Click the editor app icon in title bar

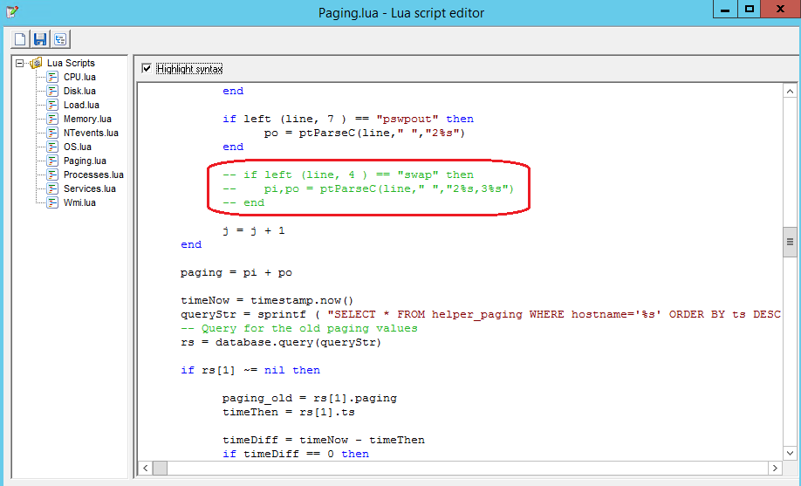tap(11, 10)
